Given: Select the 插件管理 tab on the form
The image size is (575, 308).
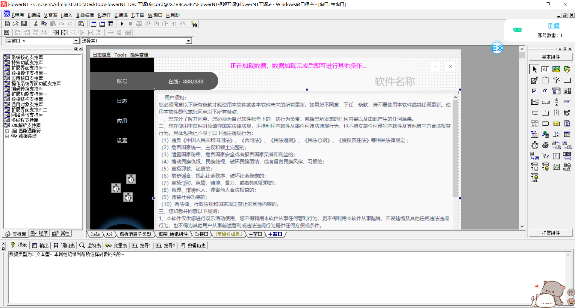Looking at the screenshot, I should [139, 55].
